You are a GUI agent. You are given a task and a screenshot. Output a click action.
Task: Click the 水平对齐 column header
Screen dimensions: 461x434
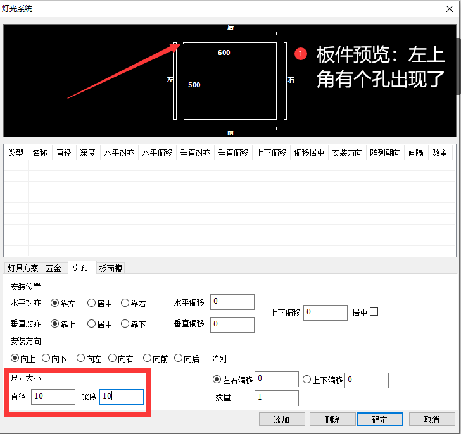[119, 152]
